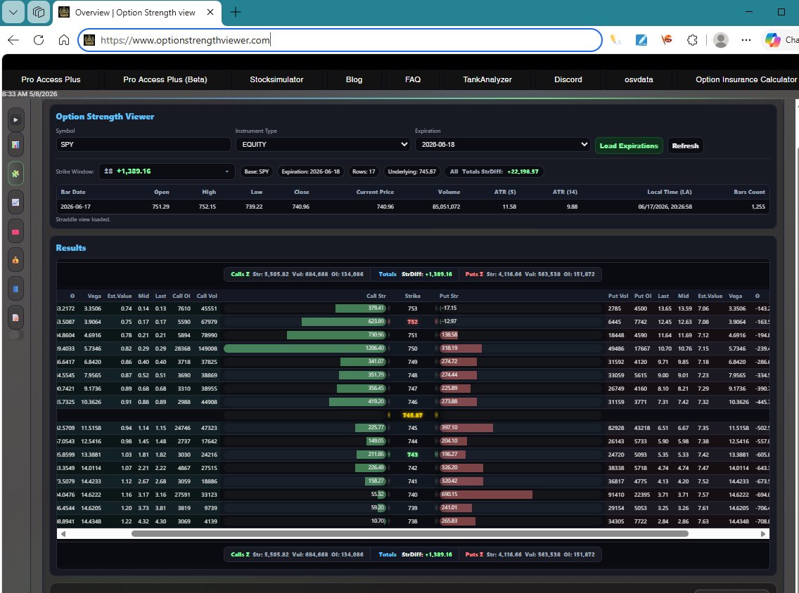Open the bar chart sidebar icon

15,145
